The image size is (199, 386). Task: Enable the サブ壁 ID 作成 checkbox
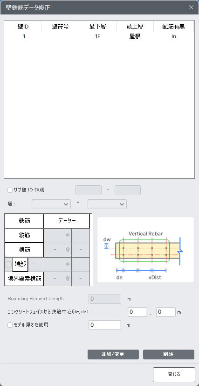10,190
